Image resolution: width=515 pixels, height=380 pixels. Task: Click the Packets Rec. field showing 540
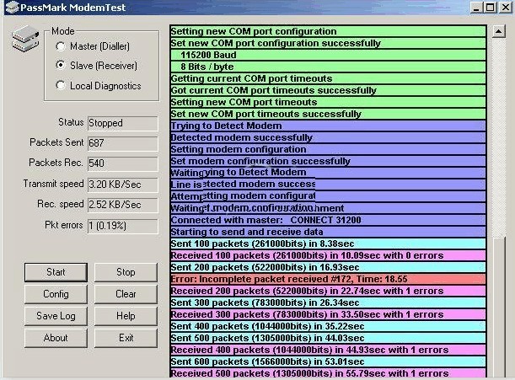point(123,163)
